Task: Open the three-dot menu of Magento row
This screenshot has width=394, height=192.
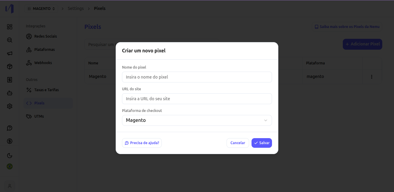Action: pos(372,77)
